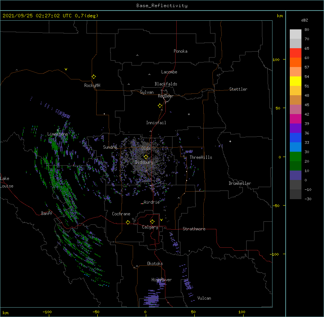This screenshot has width=324, height=317.
Task: Select the purple 10 dBZ color band
Action: pos(295,175)
